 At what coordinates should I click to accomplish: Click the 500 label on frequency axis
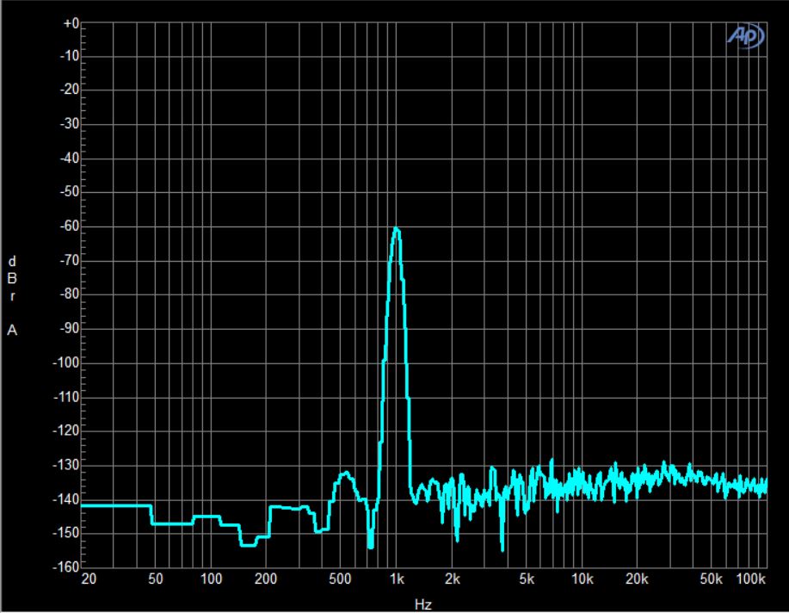point(340,579)
